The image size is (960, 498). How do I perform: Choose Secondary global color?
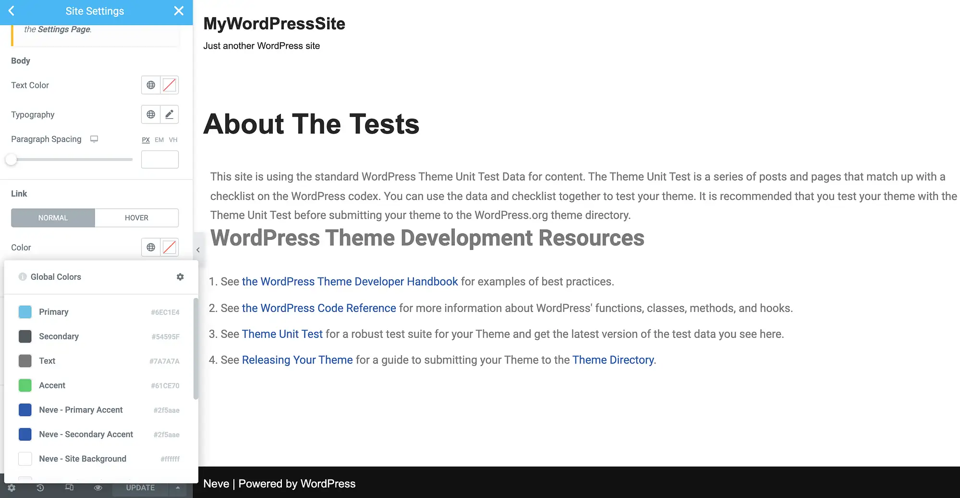(x=99, y=336)
